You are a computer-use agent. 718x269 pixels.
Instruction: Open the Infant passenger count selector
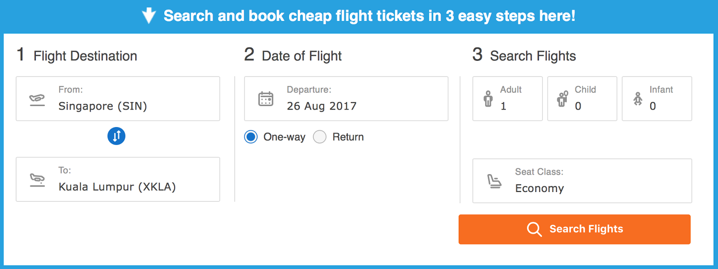coord(657,98)
